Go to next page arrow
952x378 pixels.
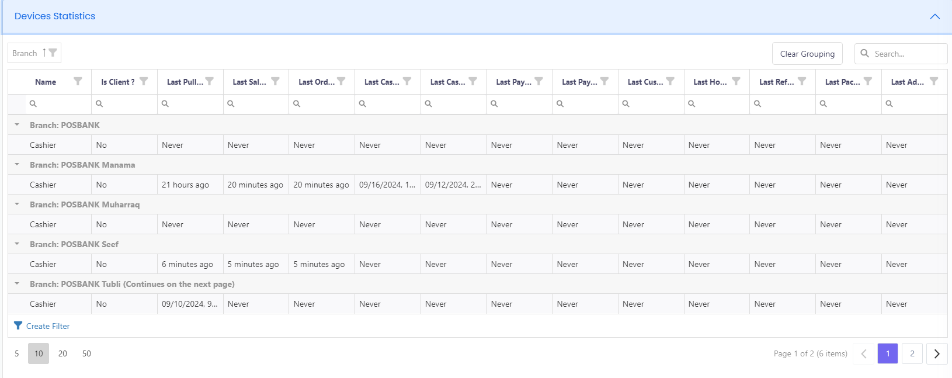[x=937, y=353]
